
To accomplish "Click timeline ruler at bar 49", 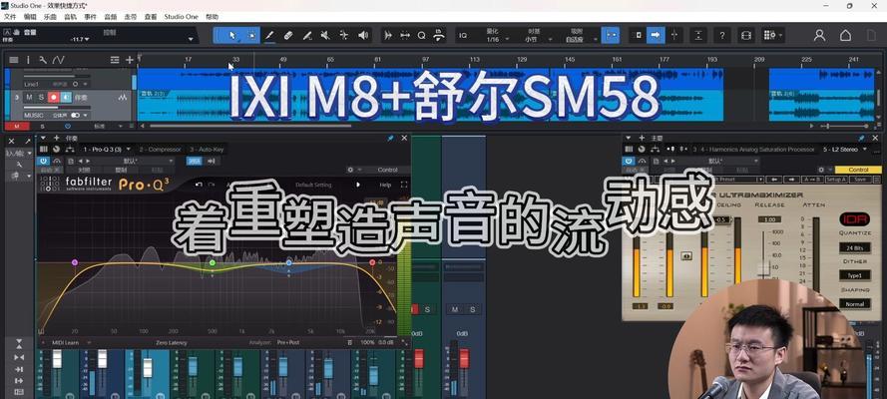I will [x=282, y=59].
